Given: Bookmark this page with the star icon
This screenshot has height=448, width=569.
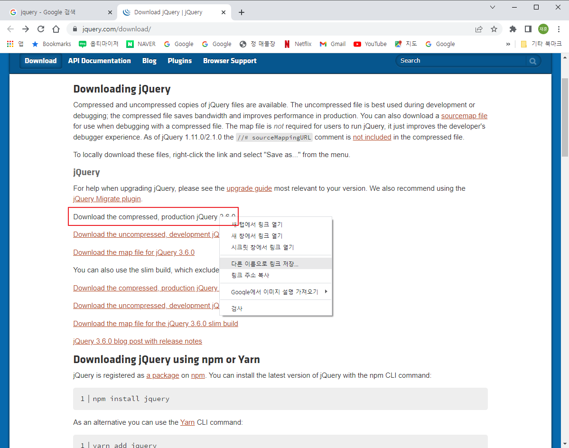Looking at the screenshot, I should click(494, 29).
